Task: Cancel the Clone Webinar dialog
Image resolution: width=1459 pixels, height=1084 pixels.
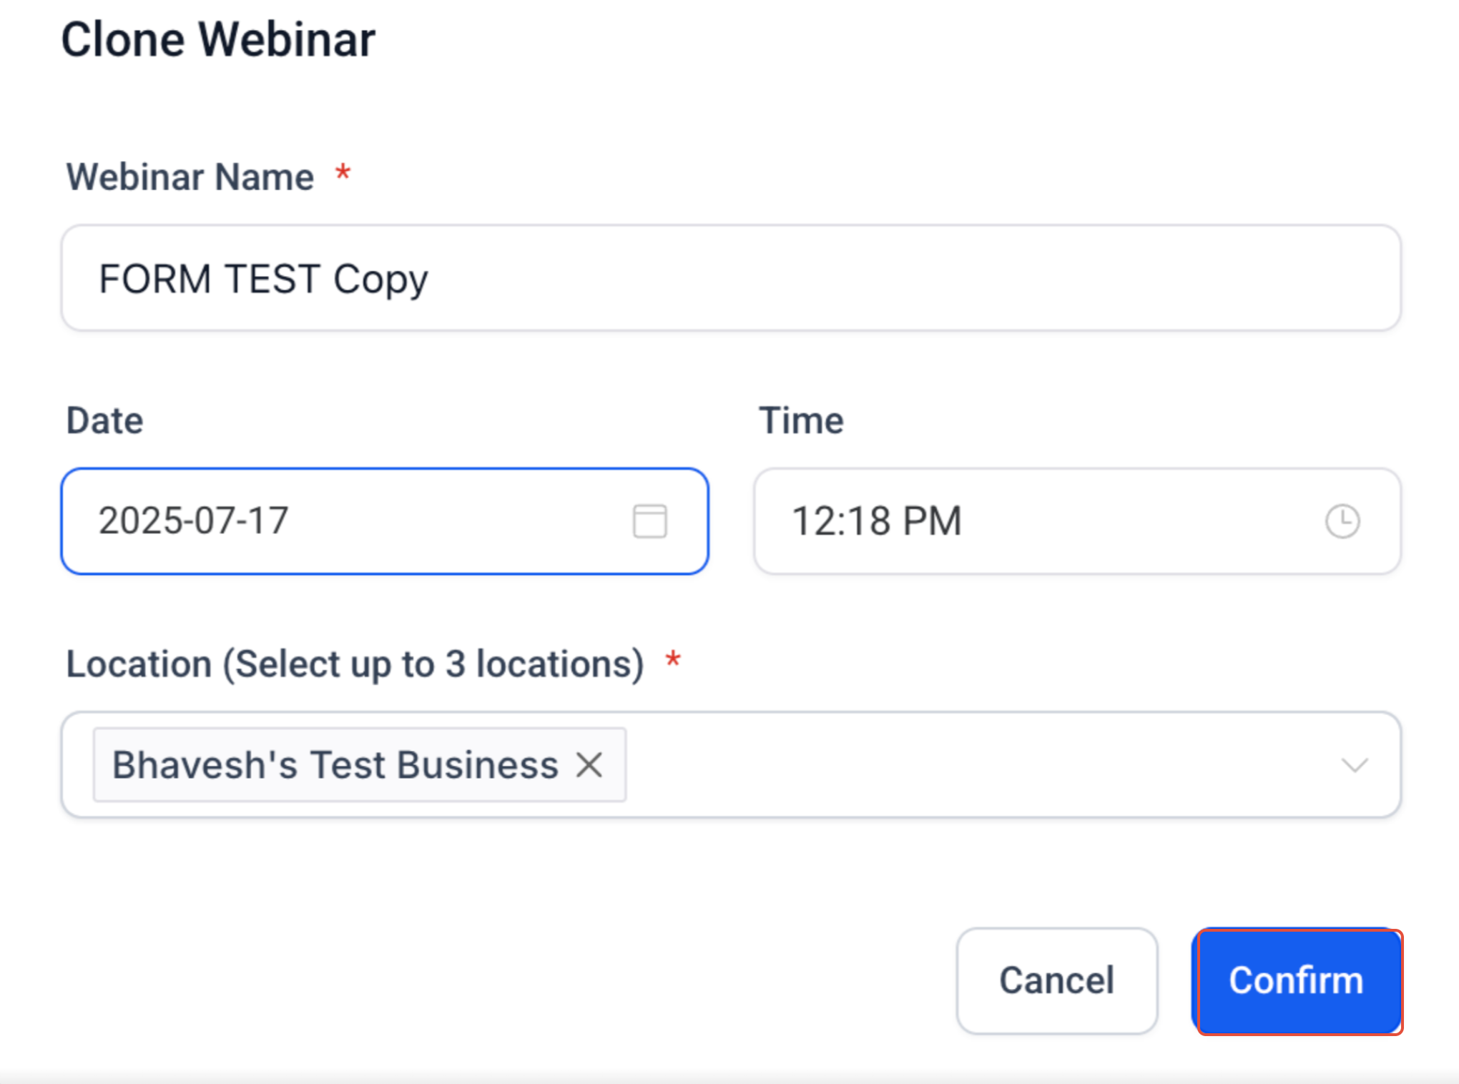Action: coord(1057,980)
